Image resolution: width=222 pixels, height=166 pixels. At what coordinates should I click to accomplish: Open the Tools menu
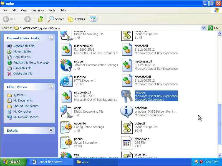[52, 10]
